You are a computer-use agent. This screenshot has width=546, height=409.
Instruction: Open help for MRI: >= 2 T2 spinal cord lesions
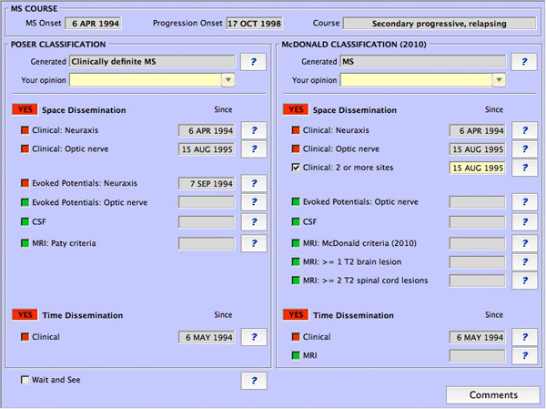pos(525,281)
